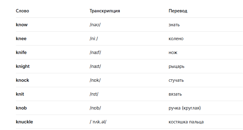The image size is (243, 130).
Task: Click translation 'колено'
Action: click(176, 39)
